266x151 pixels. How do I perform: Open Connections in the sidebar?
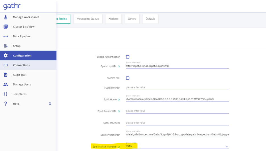[28, 65]
